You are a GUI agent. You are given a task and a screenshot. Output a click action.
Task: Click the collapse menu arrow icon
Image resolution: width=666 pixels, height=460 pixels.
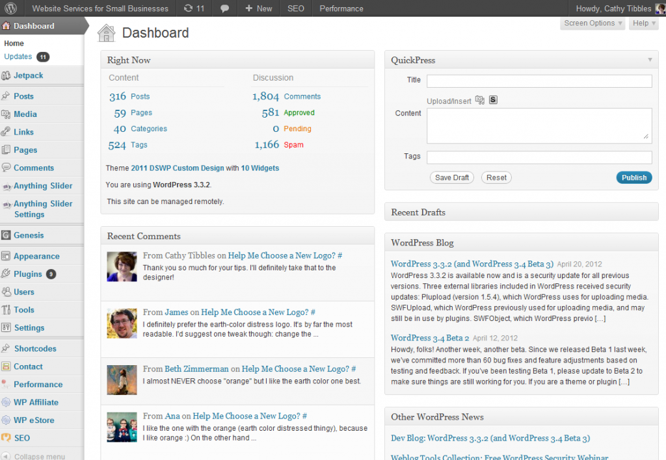pos(6,455)
